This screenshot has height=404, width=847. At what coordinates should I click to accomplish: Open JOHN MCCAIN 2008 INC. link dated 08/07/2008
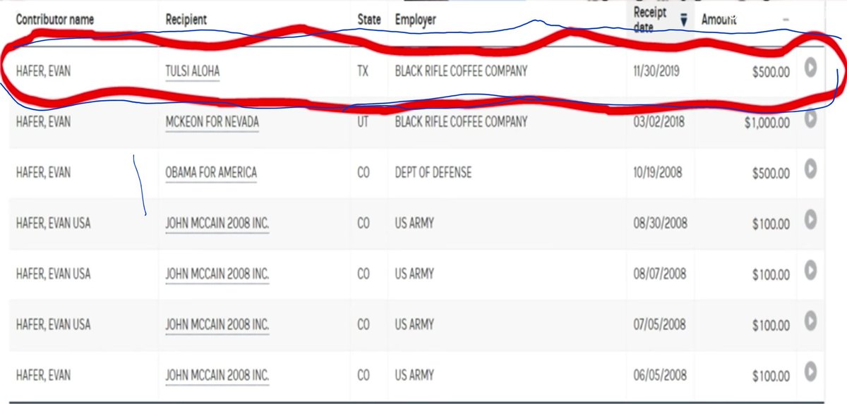(x=217, y=274)
